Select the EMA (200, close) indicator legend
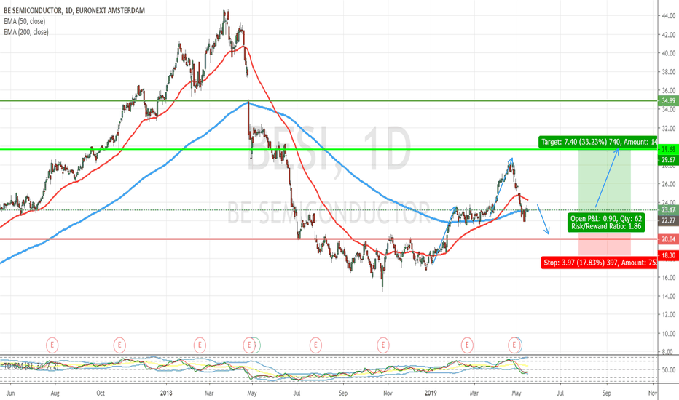This screenshot has width=679, height=400. coord(26,32)
